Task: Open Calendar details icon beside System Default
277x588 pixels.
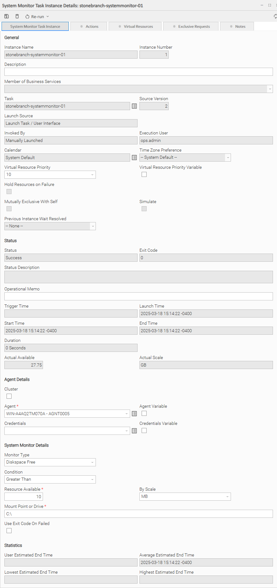Action: pyautogui.click(x=134, y=158)
